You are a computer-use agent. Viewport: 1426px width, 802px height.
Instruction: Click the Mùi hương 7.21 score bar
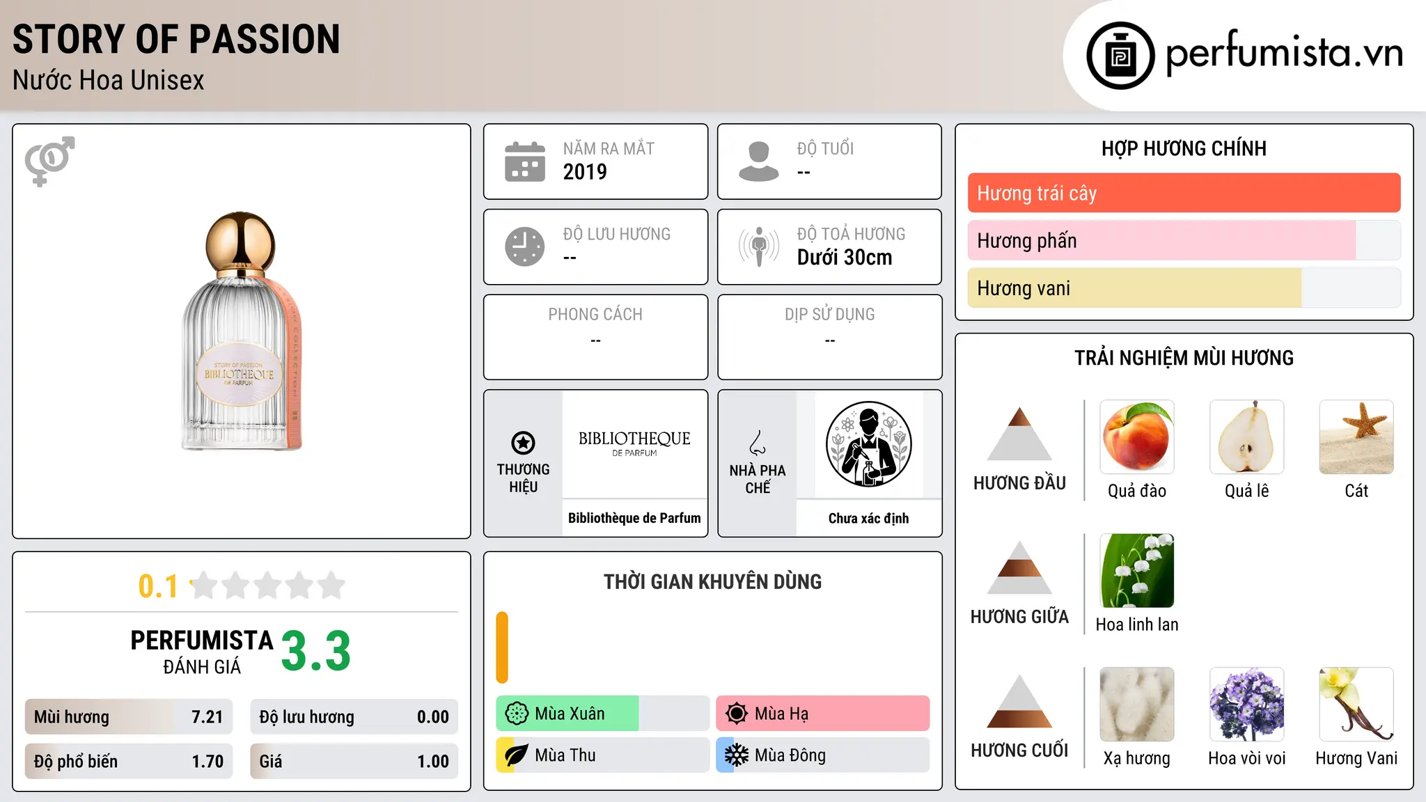point(129,717)
